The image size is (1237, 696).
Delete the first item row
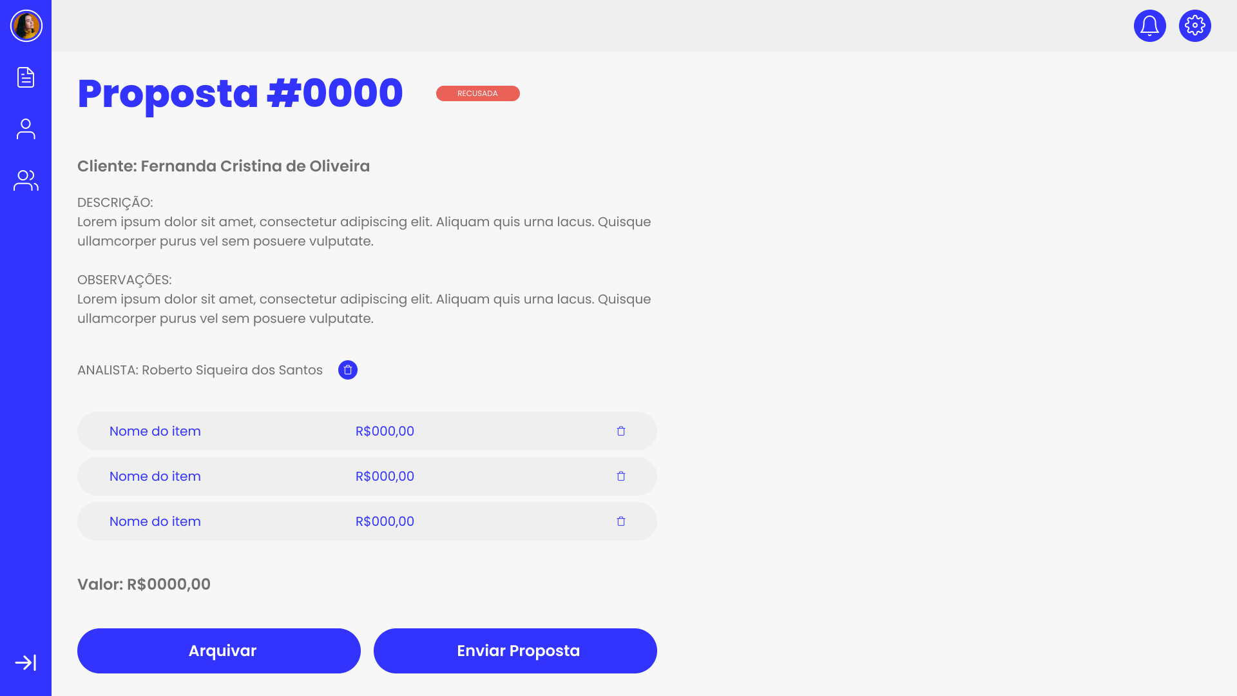click(x=620, y=431)
